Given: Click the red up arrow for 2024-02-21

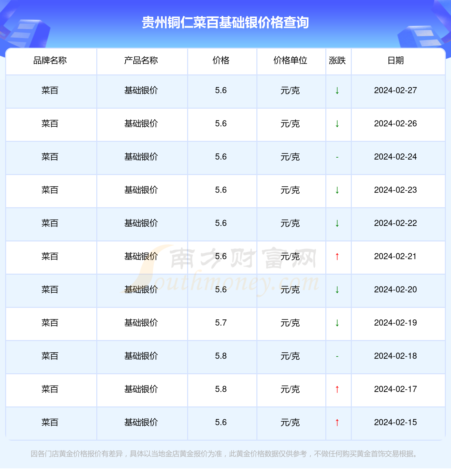Looking at the screenshot, I should click(x=337, y=257).
